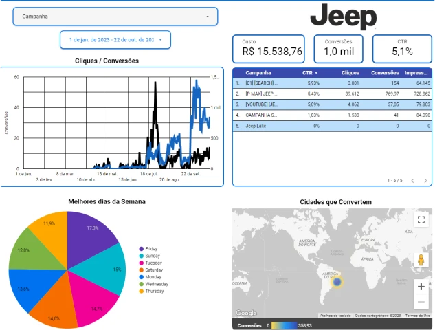Select Monday legend blue swatch
Image resolution: width=435 pixels, height=330 pixels.
click(141, 277)
